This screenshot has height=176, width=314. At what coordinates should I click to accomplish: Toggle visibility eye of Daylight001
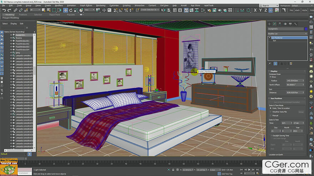pyautogui.click(x=11, y=35)
